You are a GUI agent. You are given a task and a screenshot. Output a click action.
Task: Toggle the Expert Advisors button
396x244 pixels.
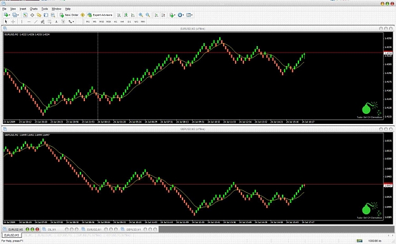(99, 15)
